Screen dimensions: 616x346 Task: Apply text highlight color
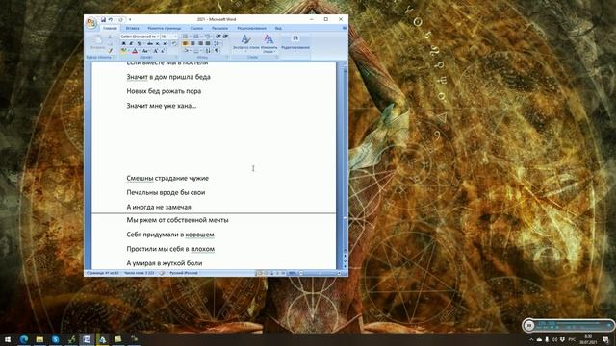124,51
